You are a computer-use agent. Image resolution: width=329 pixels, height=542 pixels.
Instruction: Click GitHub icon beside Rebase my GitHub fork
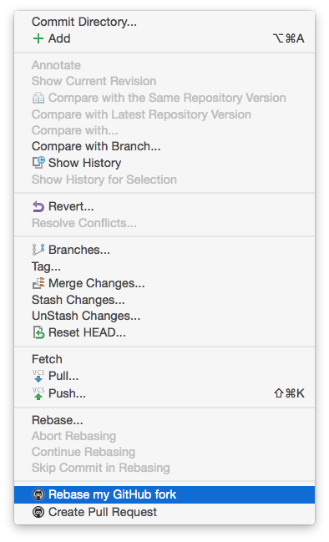pos(38,494)
